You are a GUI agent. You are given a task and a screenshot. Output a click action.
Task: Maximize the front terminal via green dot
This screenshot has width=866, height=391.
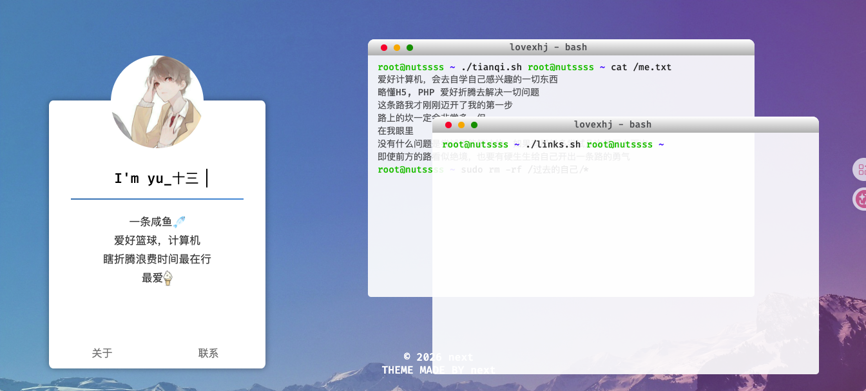tap(474, 125)
